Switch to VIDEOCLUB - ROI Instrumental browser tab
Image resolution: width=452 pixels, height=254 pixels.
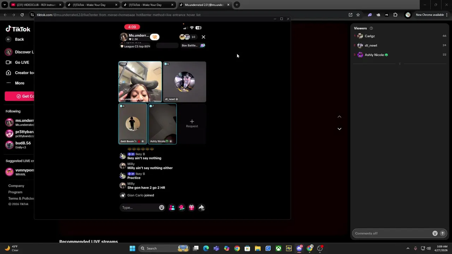36,5
